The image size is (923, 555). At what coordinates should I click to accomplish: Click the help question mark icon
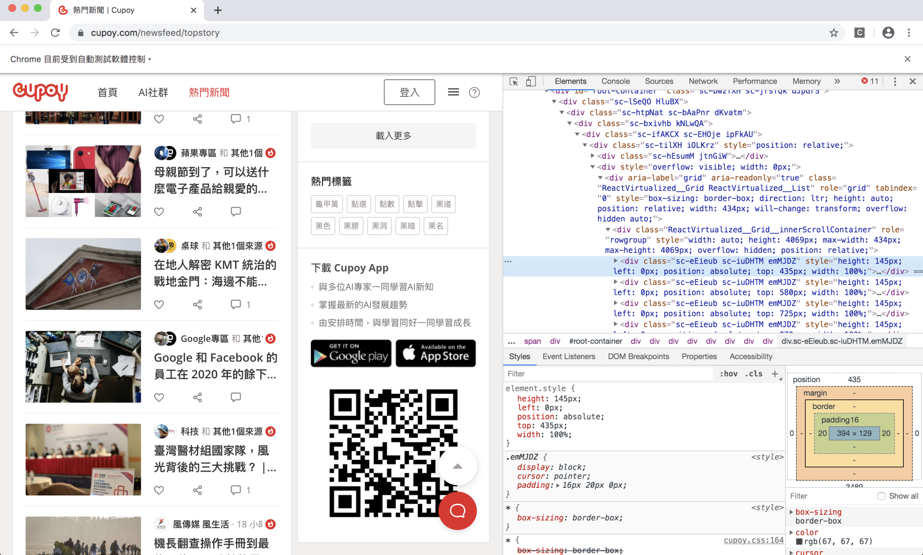pyautogui.click(x=474, y=92)
